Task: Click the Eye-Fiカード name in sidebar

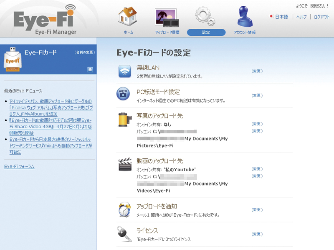Action: pyautogui.click(x=40, y=52)
